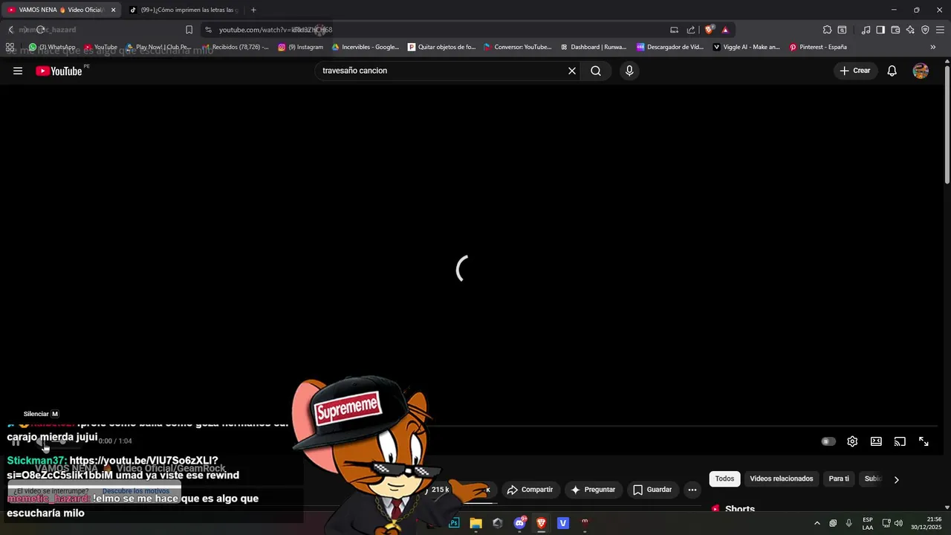The image size is (951, 535).
Task: Open Brave browser taskbar icon
Action: coord(542,523)
